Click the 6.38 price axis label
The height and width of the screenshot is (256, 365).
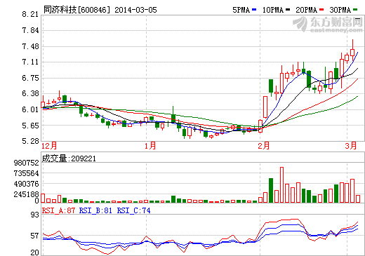point(30,94)
